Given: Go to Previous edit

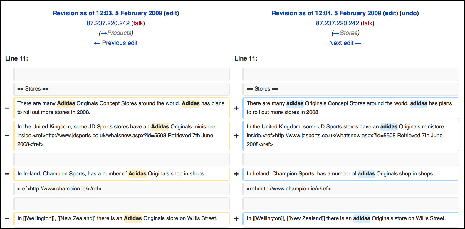Looking at the screenshot, I should point(116,43).
